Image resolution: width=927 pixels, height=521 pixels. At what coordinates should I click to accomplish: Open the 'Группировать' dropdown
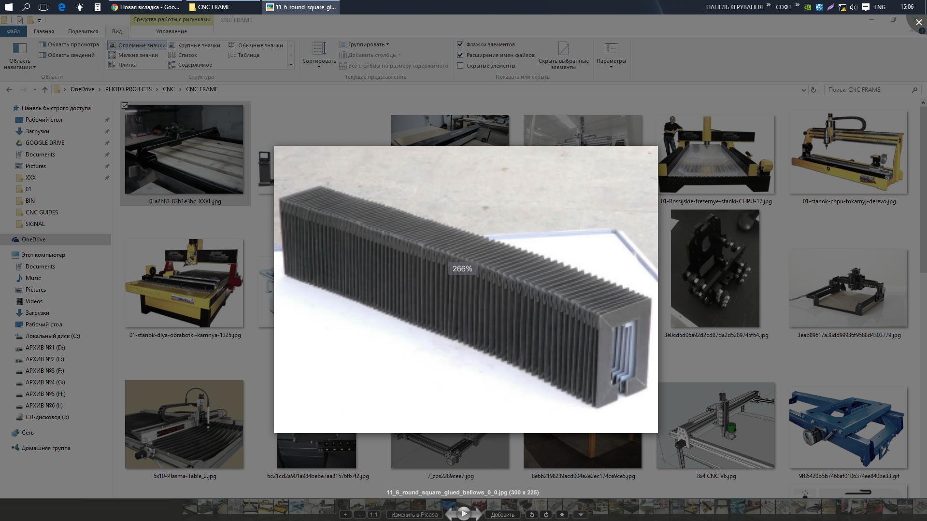point(364,44)
